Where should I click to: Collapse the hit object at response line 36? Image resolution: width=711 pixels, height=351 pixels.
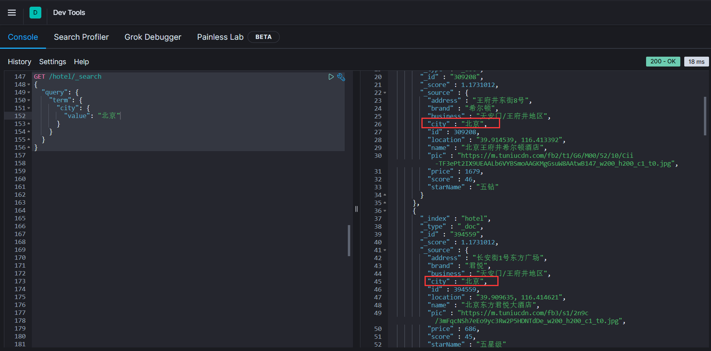tap(385, 211)
